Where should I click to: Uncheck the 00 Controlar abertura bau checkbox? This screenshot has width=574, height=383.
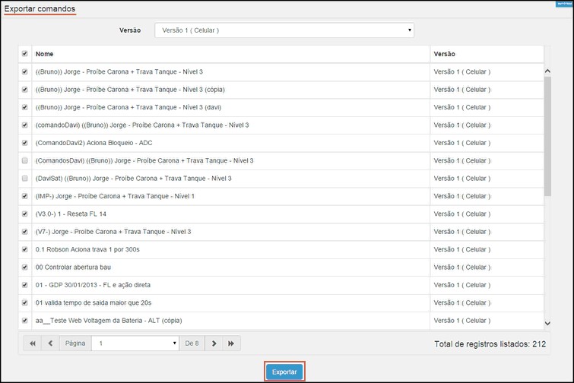pos(25,267)
